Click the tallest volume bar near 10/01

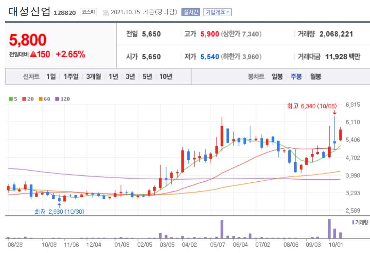[x=329, y=229]
